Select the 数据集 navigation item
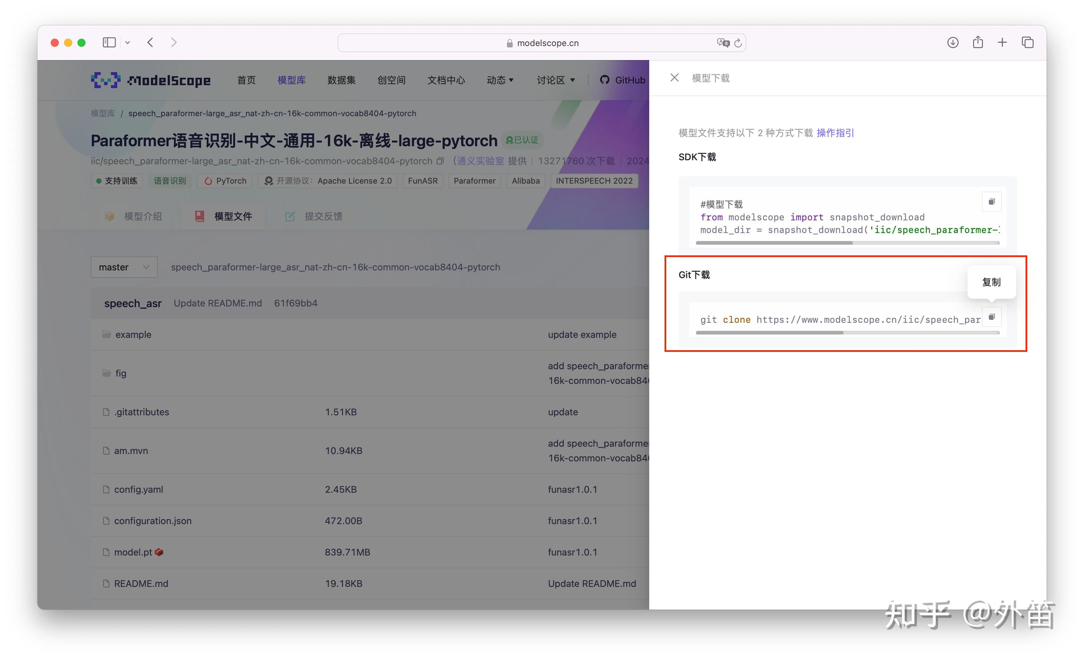The width and height of the screenshot is (1084, 659). point(342,80)
